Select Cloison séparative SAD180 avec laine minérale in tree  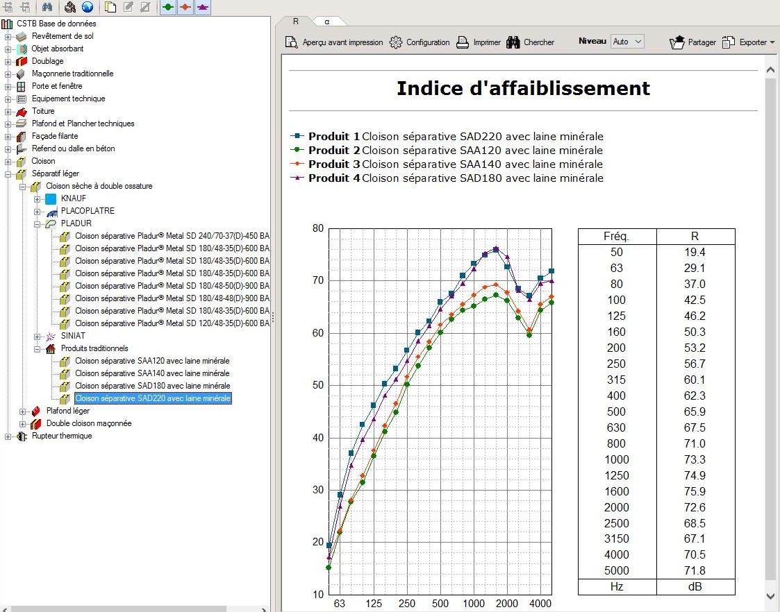(153, 386)
